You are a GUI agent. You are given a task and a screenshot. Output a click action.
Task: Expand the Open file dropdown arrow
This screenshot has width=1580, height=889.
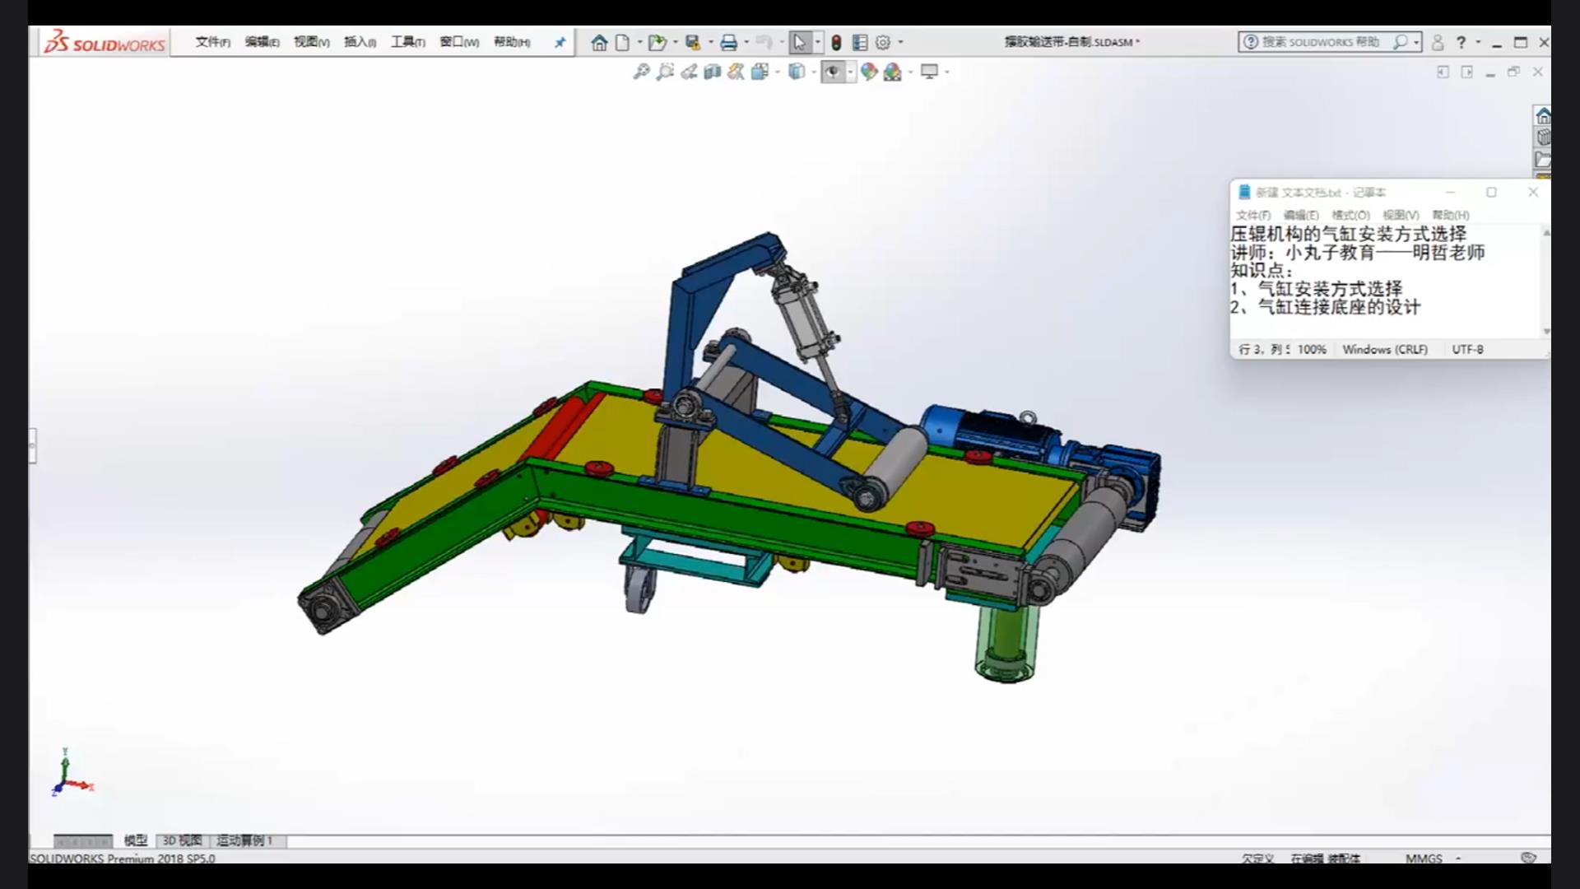(x=676, y=43)
